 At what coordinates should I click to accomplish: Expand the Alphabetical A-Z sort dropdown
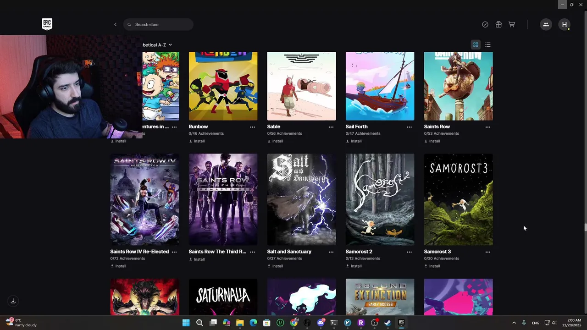(157, 45)
